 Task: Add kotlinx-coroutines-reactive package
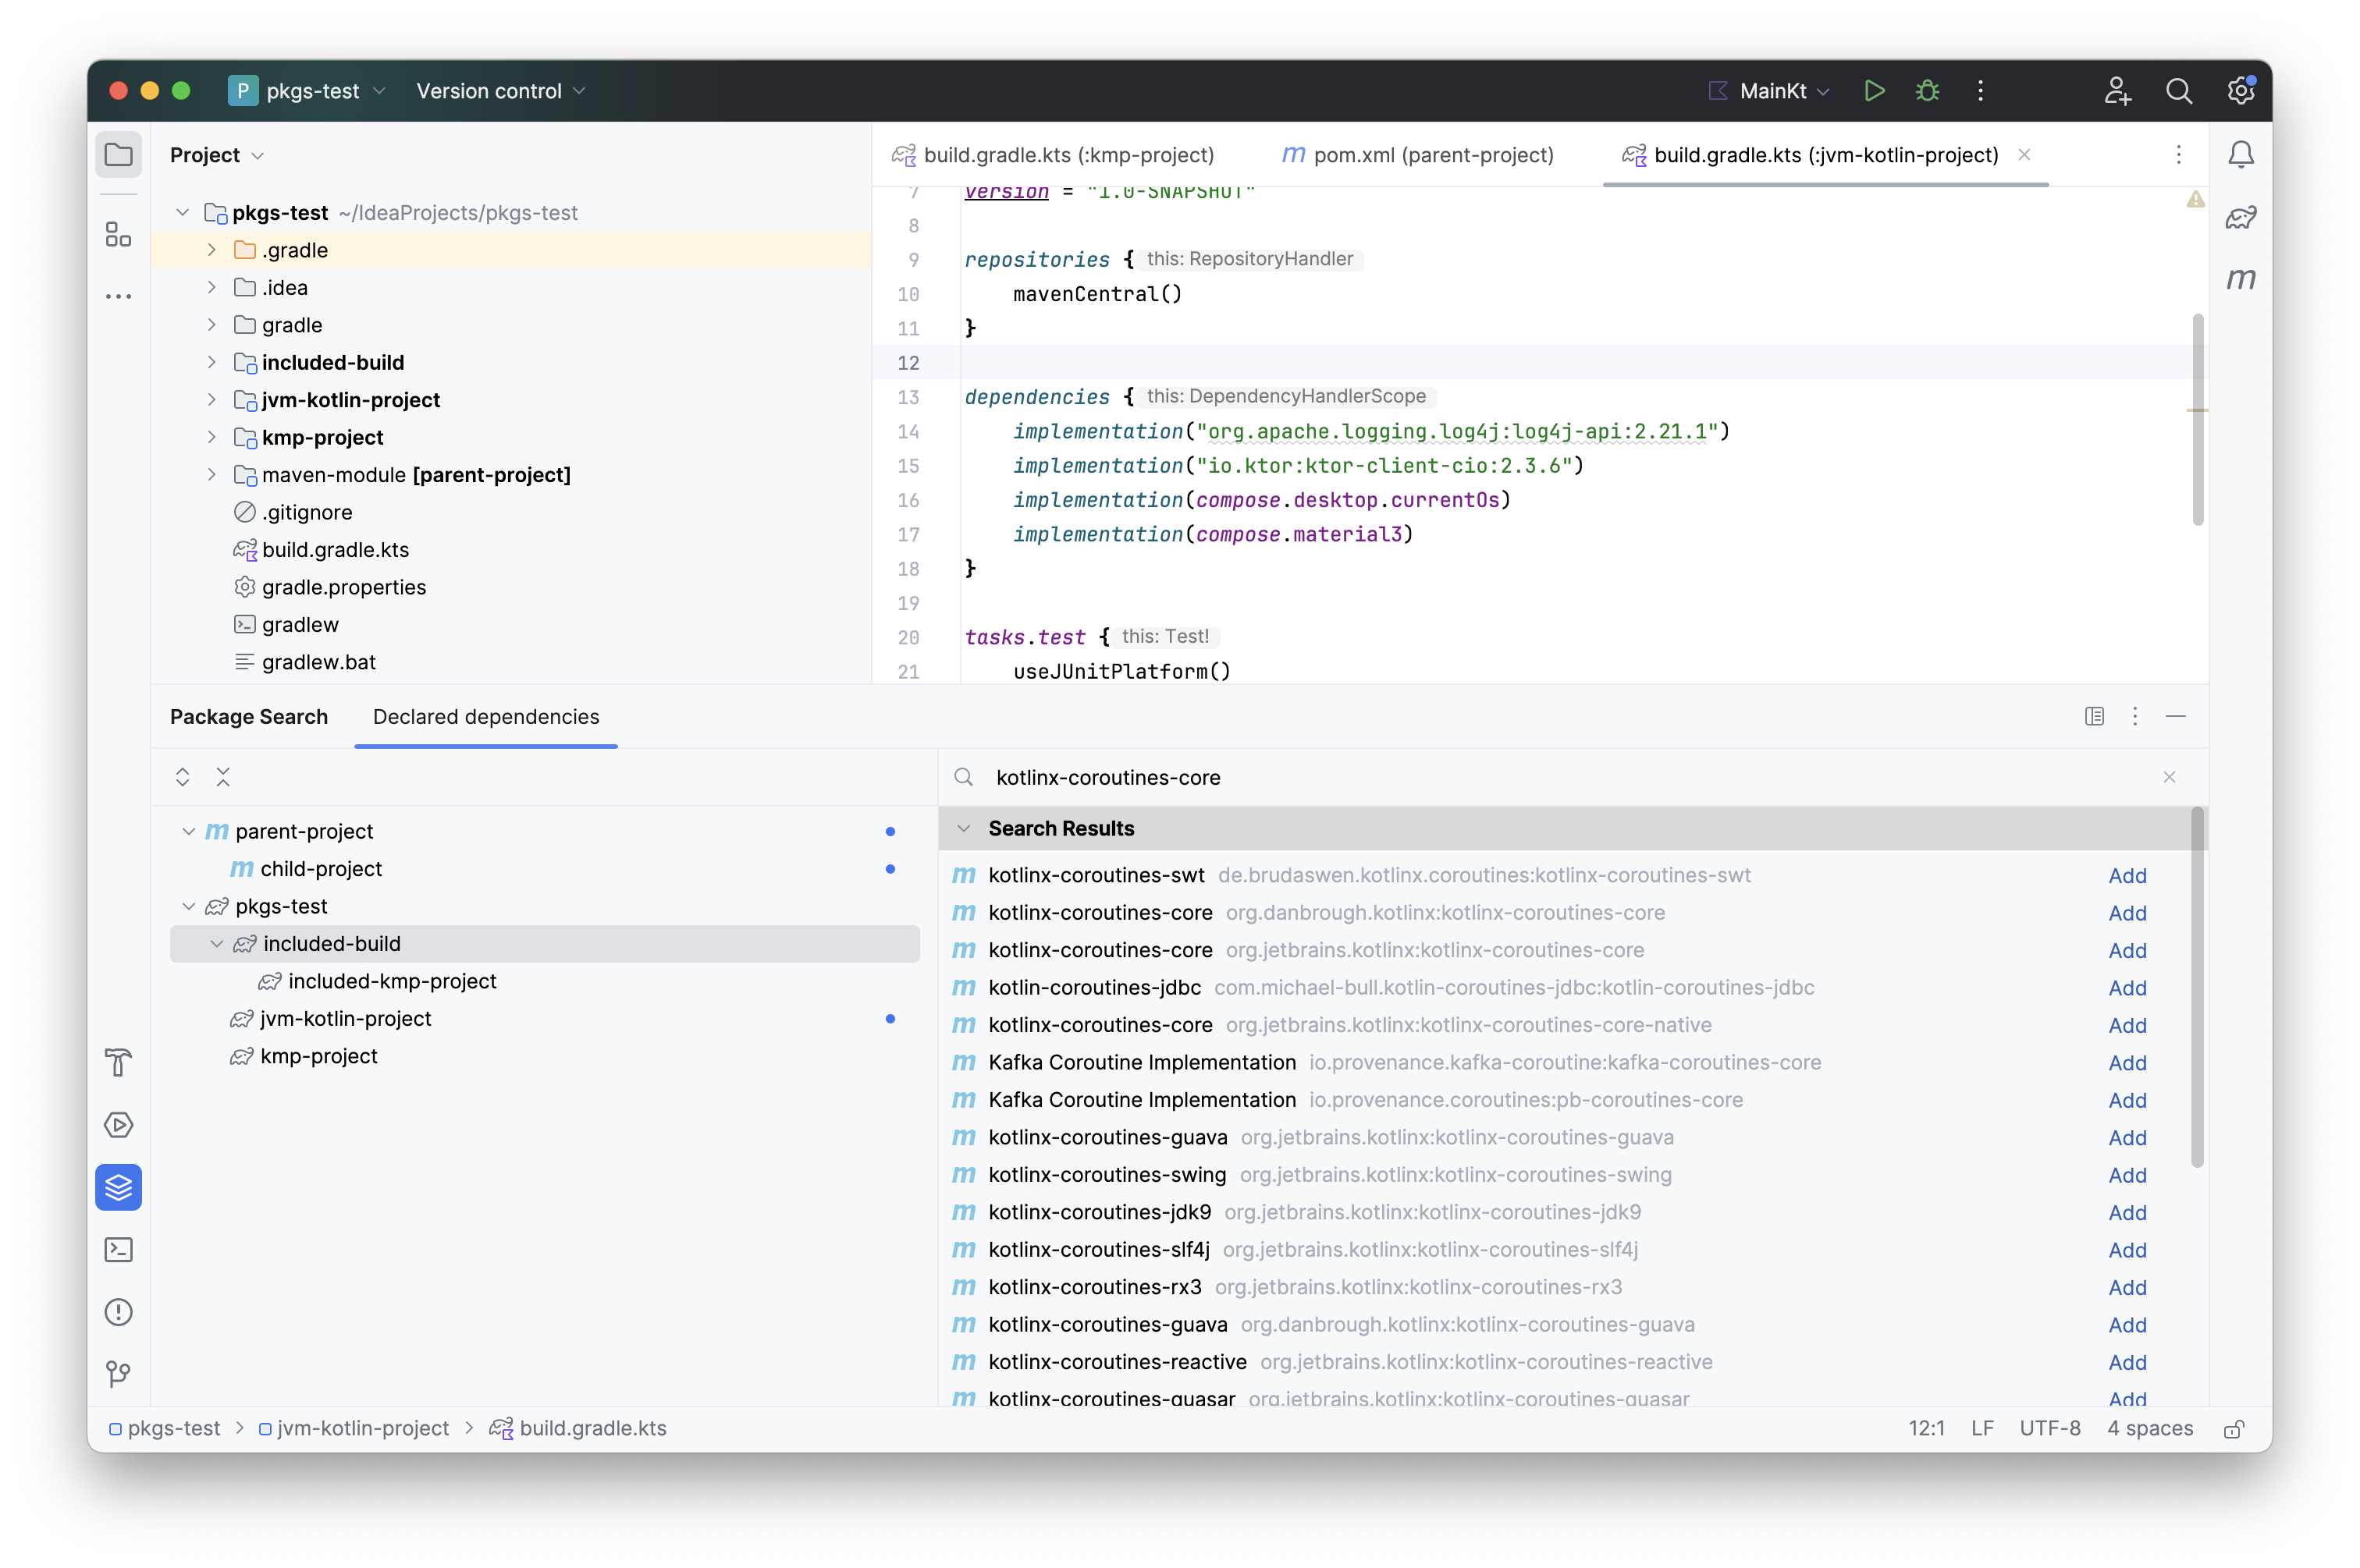click(x=2127, y=1363)
